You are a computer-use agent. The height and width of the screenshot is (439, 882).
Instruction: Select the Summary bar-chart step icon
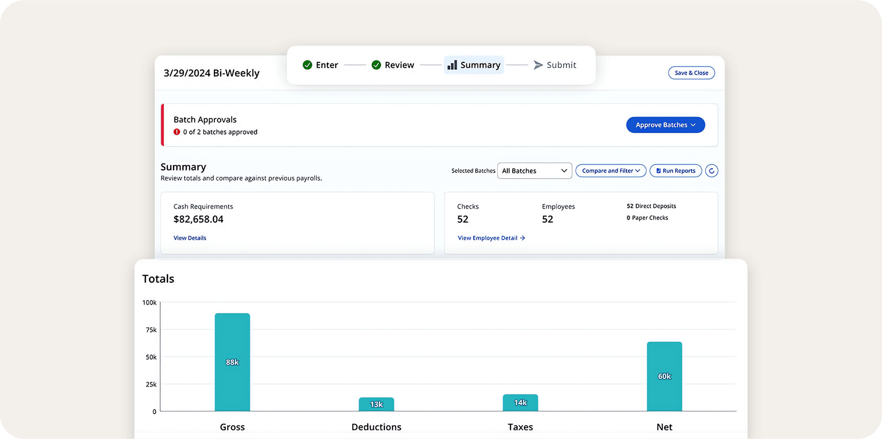point(452,65)
